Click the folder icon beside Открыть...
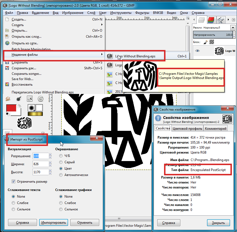The width and height of the screenshot is (237, 232). [7, 30]
